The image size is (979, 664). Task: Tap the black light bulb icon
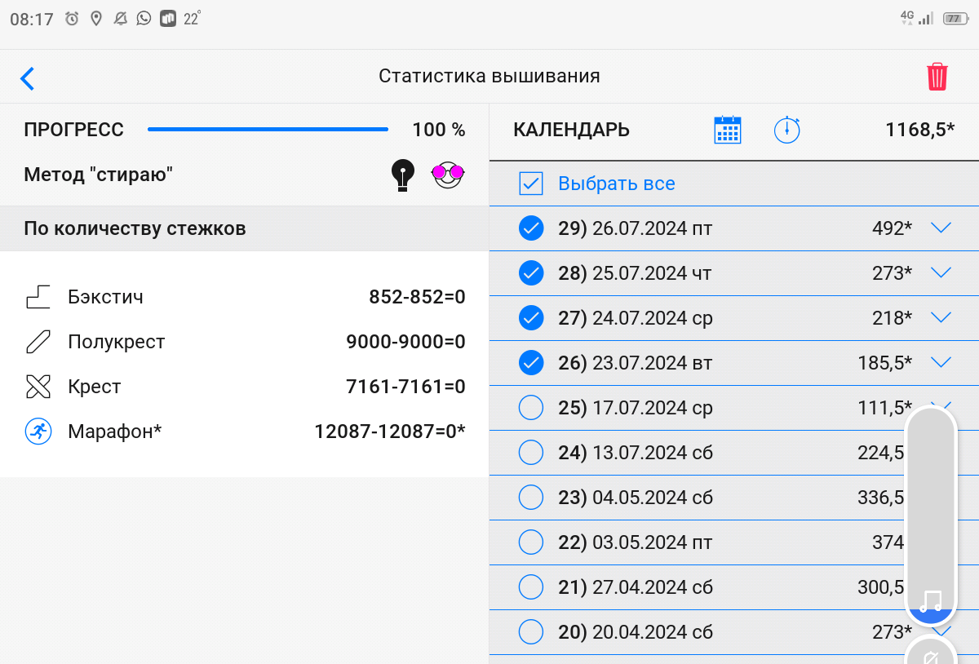click(402, 175)
